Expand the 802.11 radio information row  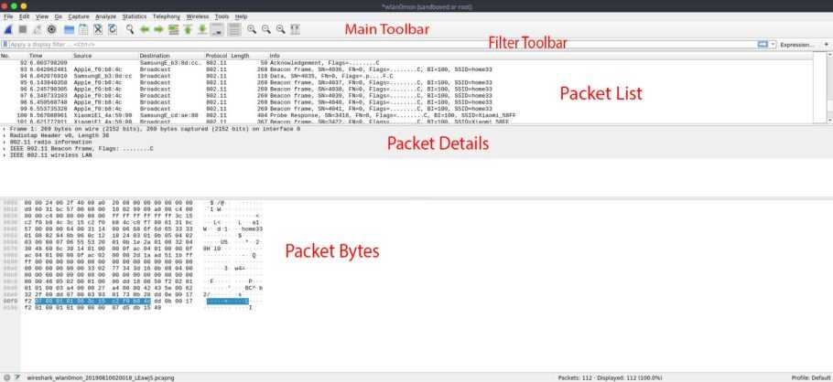point(5,143)
